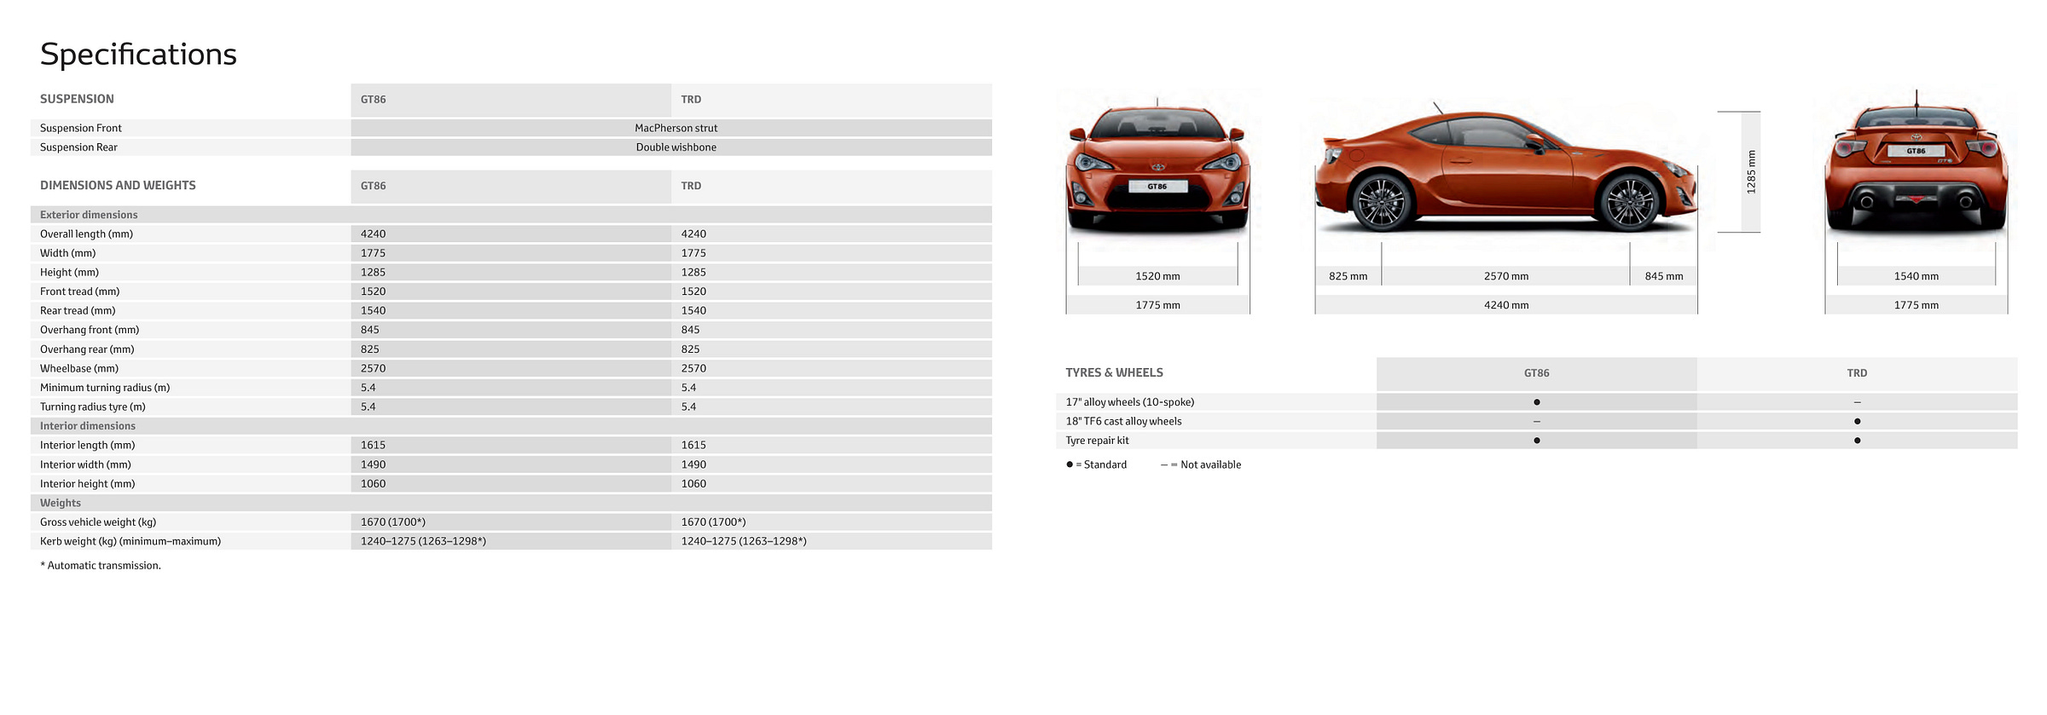This screenshot has width=2047, height=715.
Task: Click the Standard legend entry
Action: (1096, 464)
